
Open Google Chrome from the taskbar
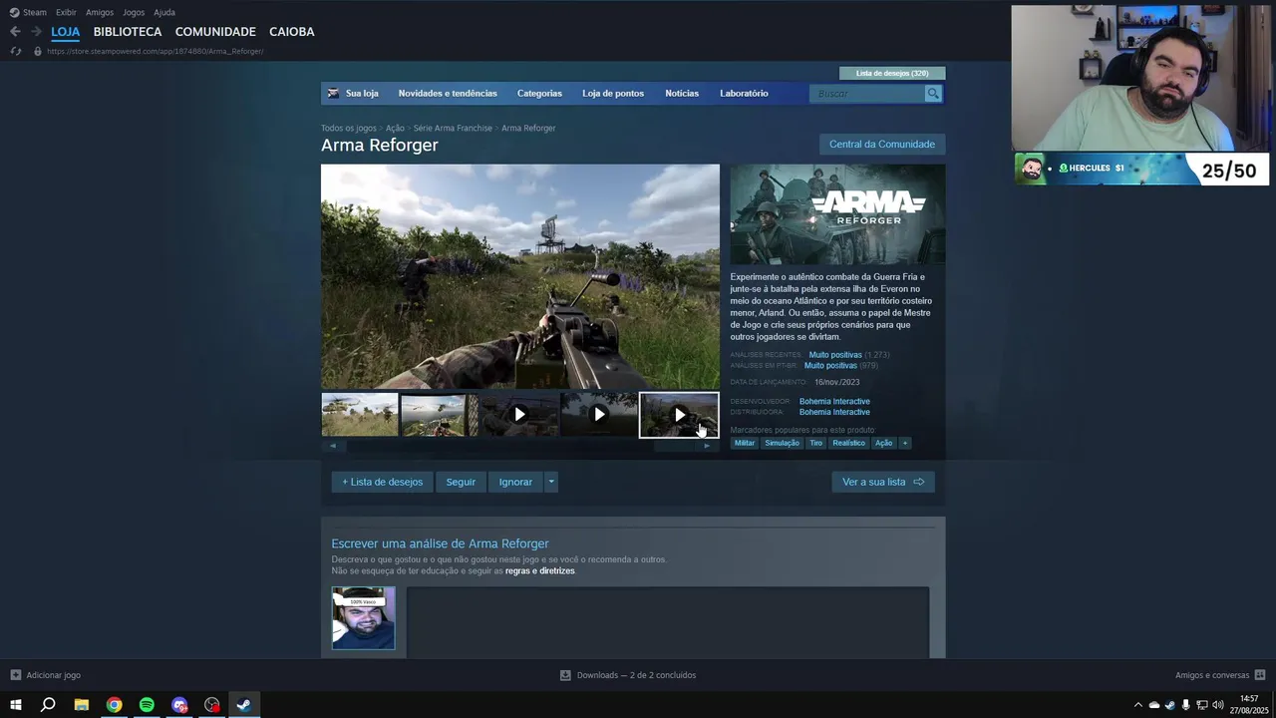[x=115, y=705]
